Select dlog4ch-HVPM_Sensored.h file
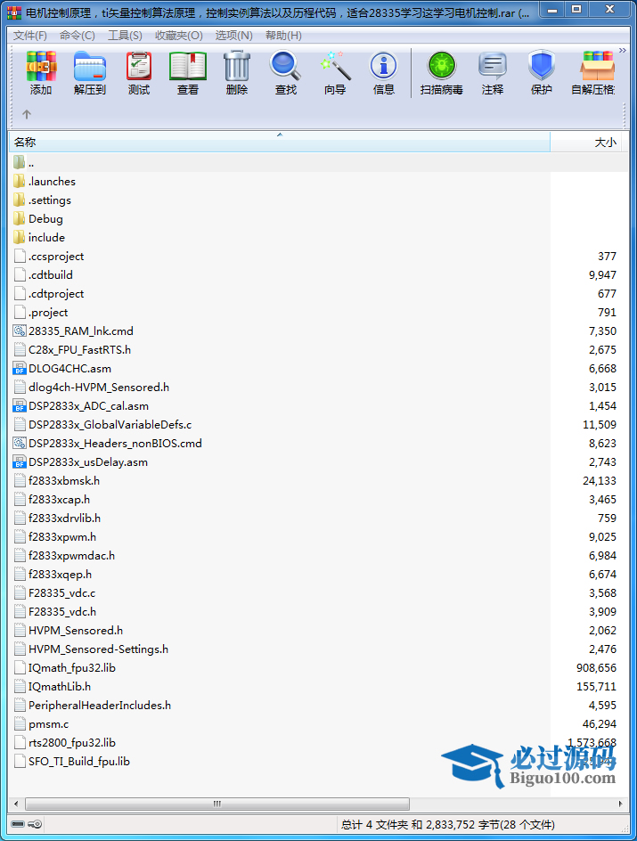The height and width of the screenshot is (841, 637). (x=92, y=388)
